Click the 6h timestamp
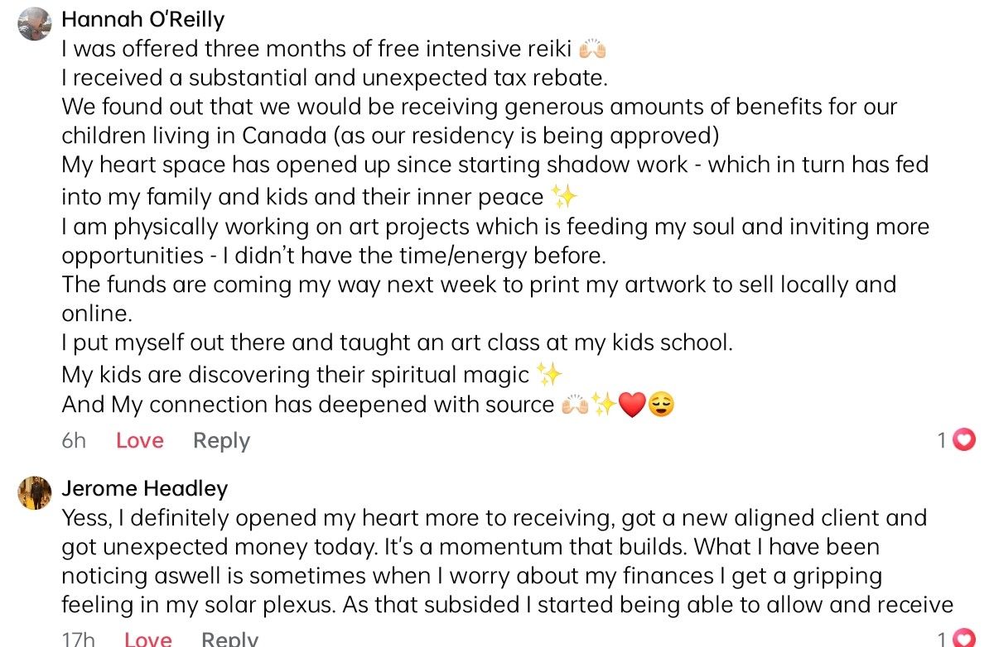Screen dimensions: 994x647 click(74, 441)
